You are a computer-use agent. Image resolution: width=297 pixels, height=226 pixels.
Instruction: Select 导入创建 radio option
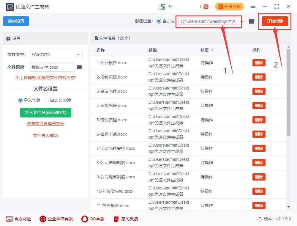click(20, 100)
